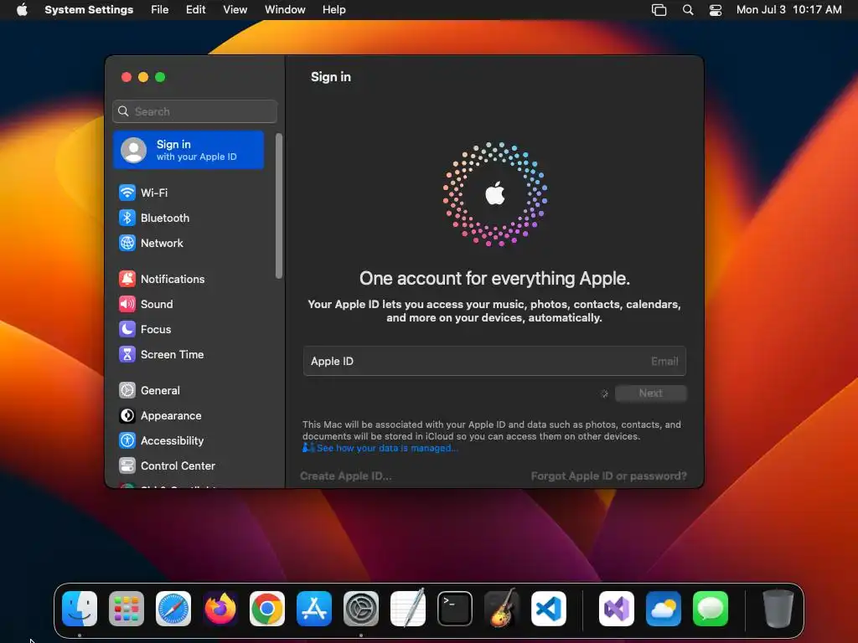Select the Control Center icon in sidebar
858x643 pixels.
coord(127,466)
